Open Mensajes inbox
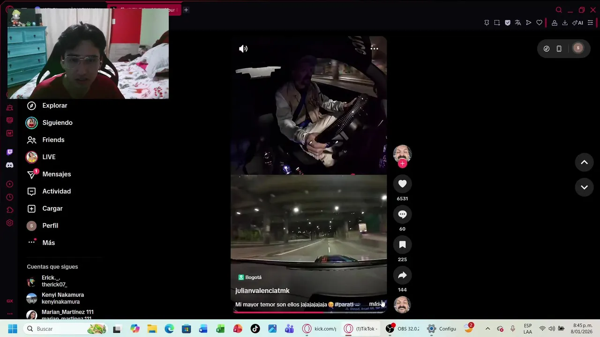Image resolution: width=600 pixels, height=337 pixels. pos(49,174)
